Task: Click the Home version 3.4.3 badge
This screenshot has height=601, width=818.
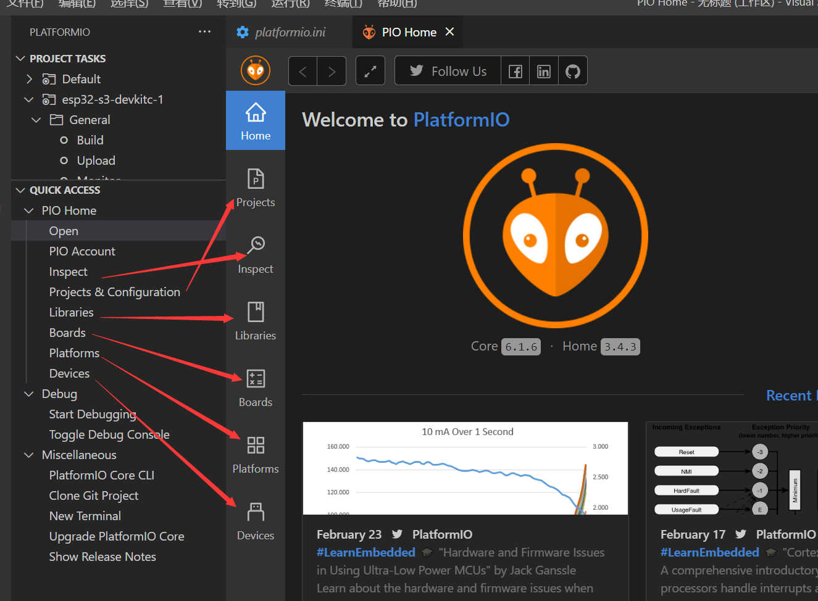Action: point(620,347)
